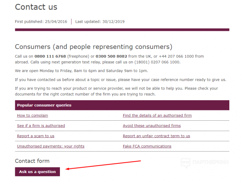This screenshot has width=242, height=182.
Task: Open the How to complain link
Action: click(x=32, y=116)
